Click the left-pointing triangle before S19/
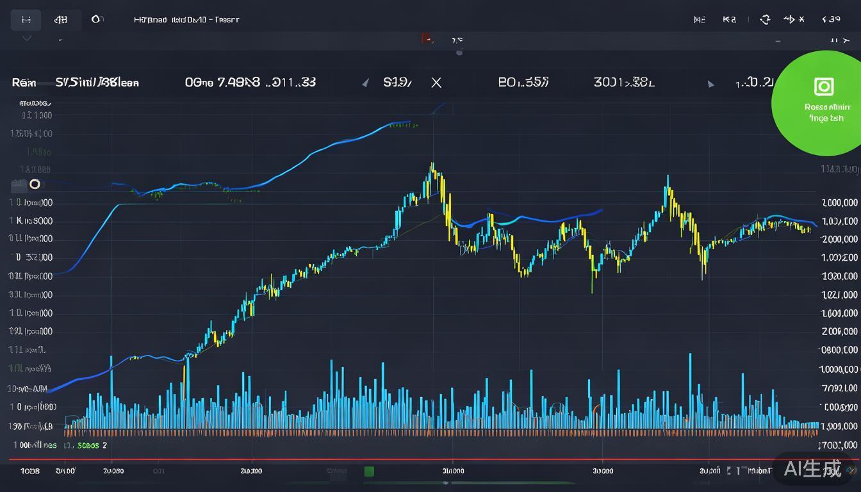The image size is (861, 492). (x=365, y=83)
